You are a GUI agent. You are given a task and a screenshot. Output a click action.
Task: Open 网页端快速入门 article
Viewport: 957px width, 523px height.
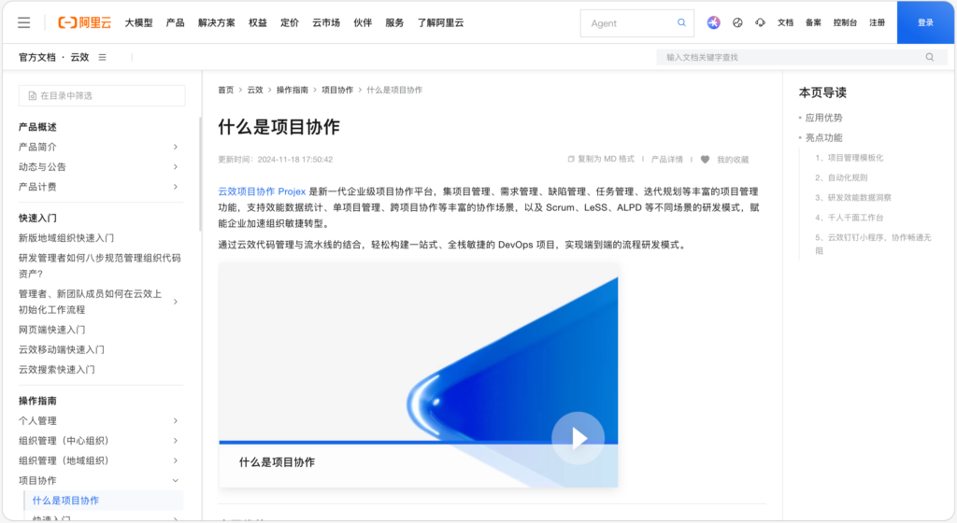click(x=52, y=330)
